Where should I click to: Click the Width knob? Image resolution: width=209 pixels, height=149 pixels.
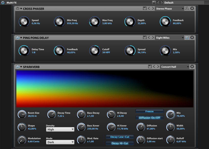pos(170,127)
